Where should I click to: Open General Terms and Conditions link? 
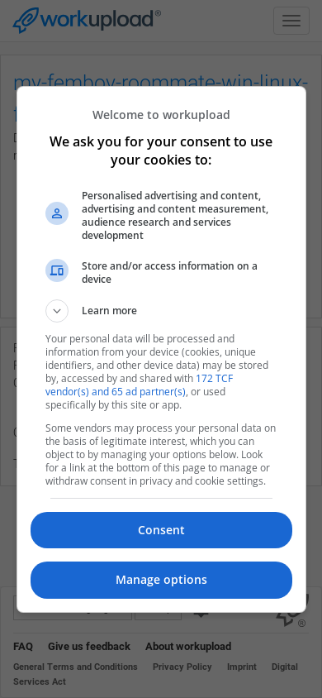pos(75,667)
